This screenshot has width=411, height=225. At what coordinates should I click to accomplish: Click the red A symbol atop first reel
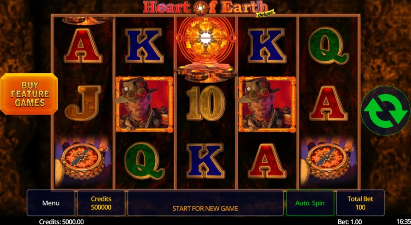click(83, 46)
